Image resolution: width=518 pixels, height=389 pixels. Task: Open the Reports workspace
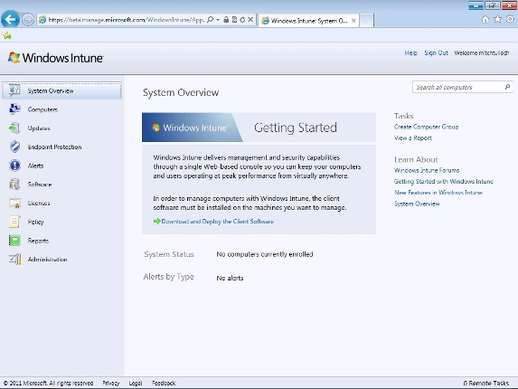[38, 241]
